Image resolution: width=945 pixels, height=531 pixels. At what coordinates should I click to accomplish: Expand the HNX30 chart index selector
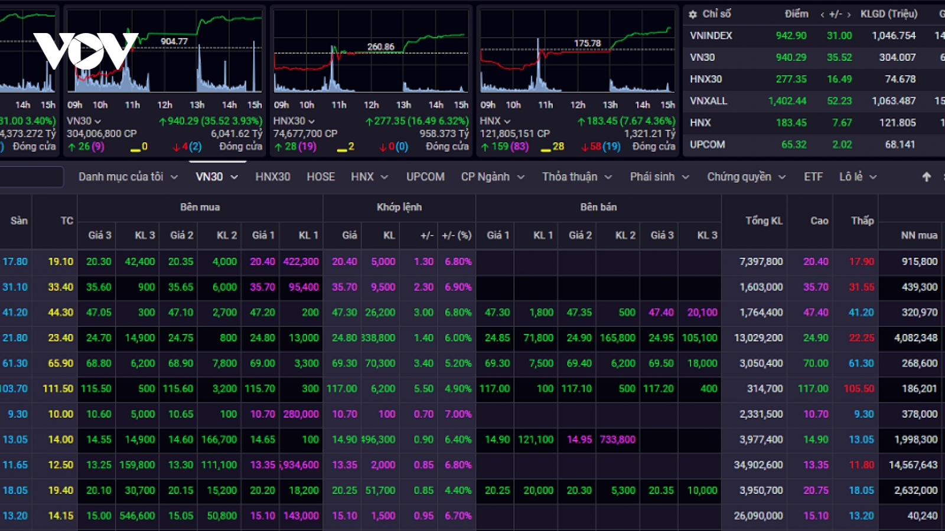click(311, 122)
